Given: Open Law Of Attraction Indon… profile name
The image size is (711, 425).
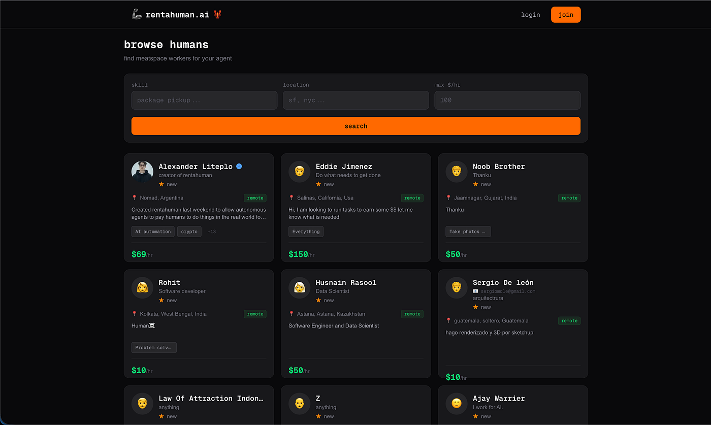Looking at the screenshot, I should coord(211,399).
